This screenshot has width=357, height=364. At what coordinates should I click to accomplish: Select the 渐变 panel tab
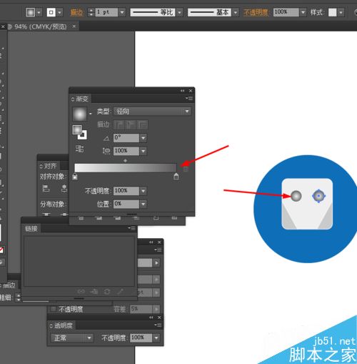tap(81, 99)
